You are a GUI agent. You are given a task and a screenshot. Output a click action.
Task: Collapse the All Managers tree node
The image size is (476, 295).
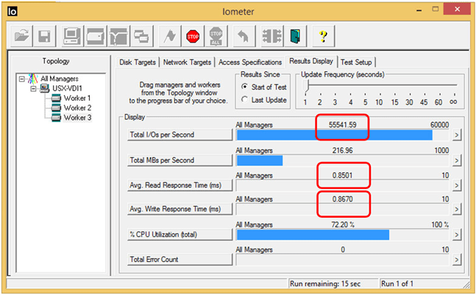[x=21, y=79]
